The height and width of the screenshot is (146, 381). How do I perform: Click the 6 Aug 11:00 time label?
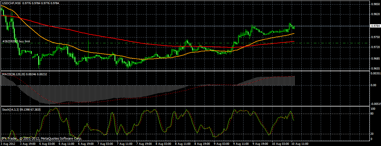click(66, 144)
